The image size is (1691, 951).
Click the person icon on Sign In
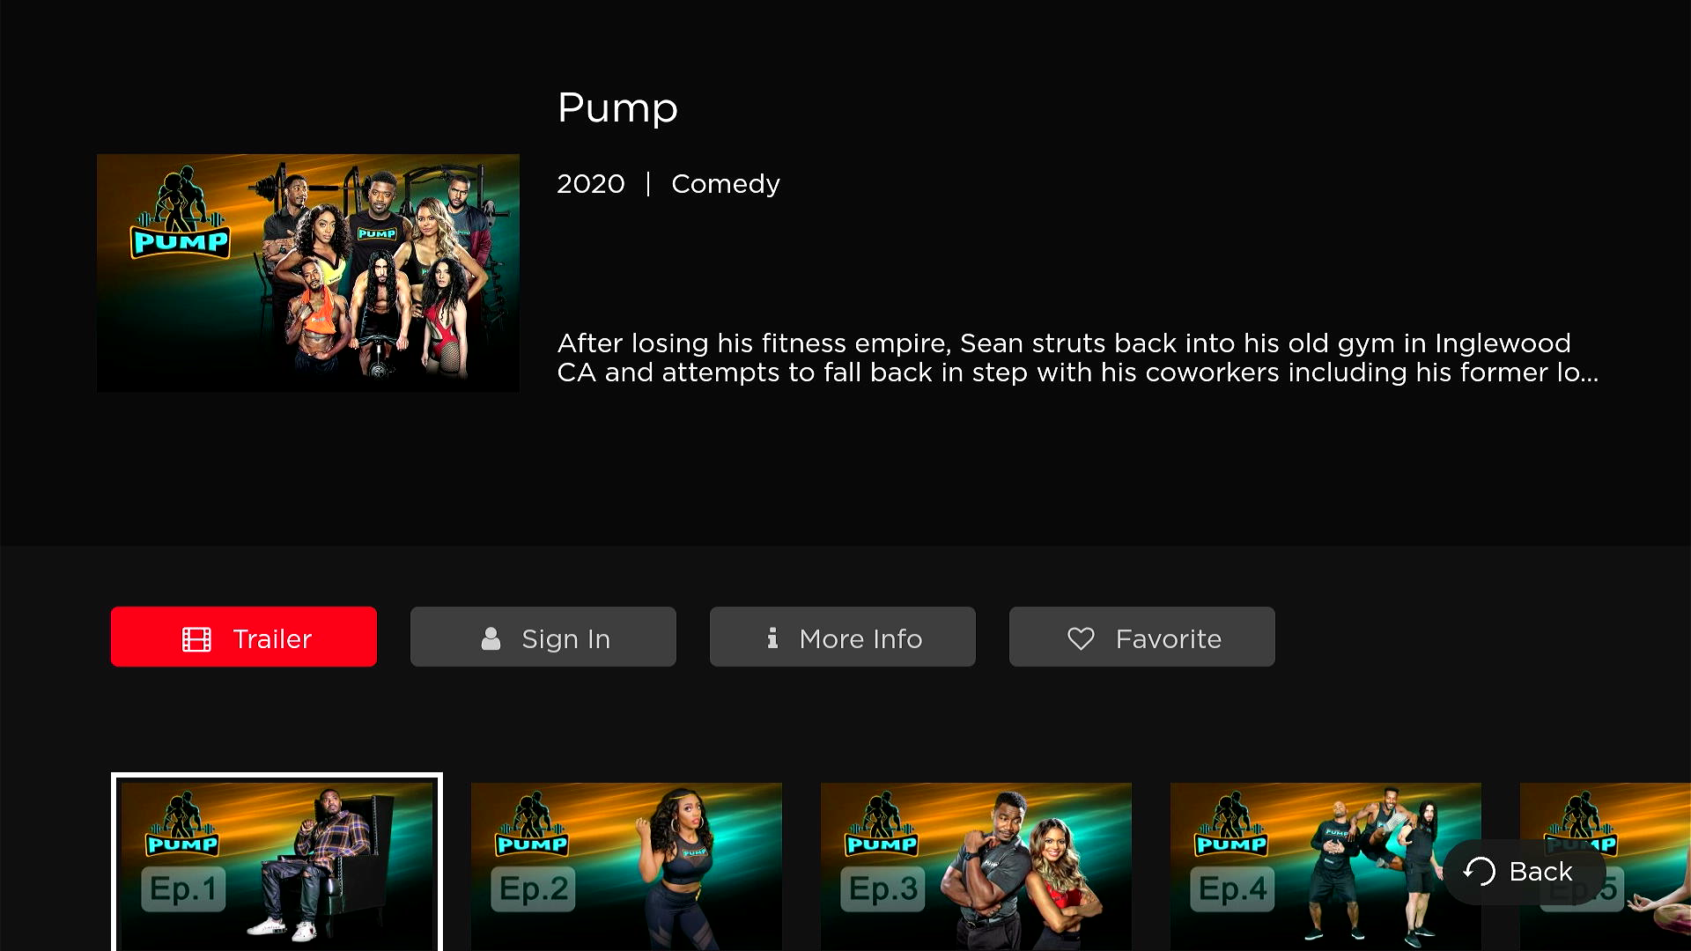[x=491, y=638]
